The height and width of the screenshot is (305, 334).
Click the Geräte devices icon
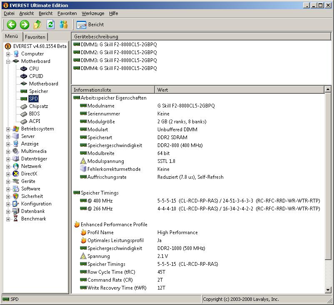(16, 181)
